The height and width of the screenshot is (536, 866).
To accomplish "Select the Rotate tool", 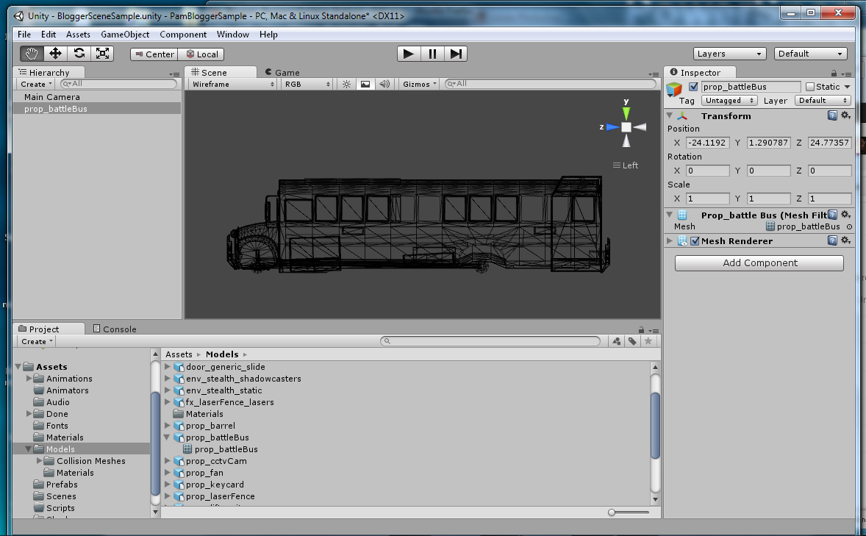I will pos(79,54).
